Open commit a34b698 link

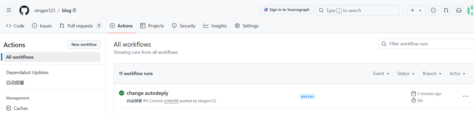[171, 101]
